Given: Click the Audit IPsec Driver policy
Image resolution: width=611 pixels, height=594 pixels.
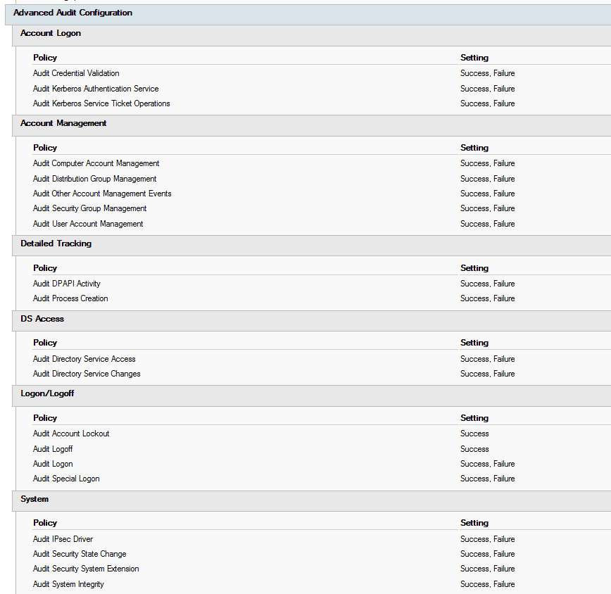Looking at the screenshot, I should click(x=63, y=540).
